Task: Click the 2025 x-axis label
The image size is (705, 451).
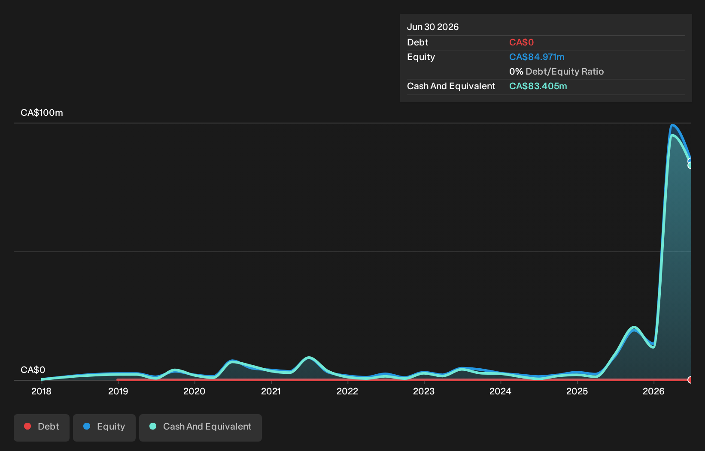Action: click(x=577, y=391)
